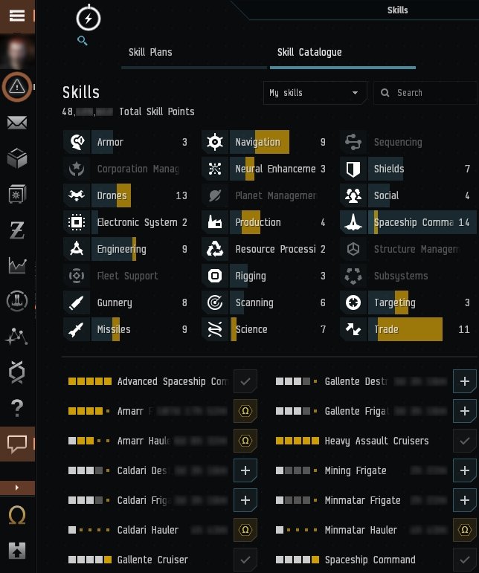Viewport: 479px width, 573px height.
Task: Open the Inventory cube icon
Action: pyautogui.click(x=17, y=158)
